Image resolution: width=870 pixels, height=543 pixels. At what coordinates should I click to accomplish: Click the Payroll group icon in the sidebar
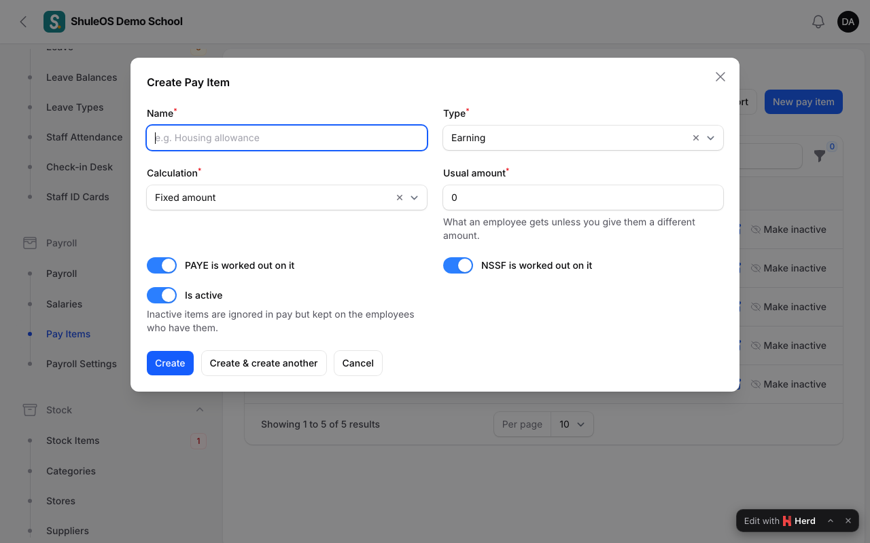[x=30, y=243]
